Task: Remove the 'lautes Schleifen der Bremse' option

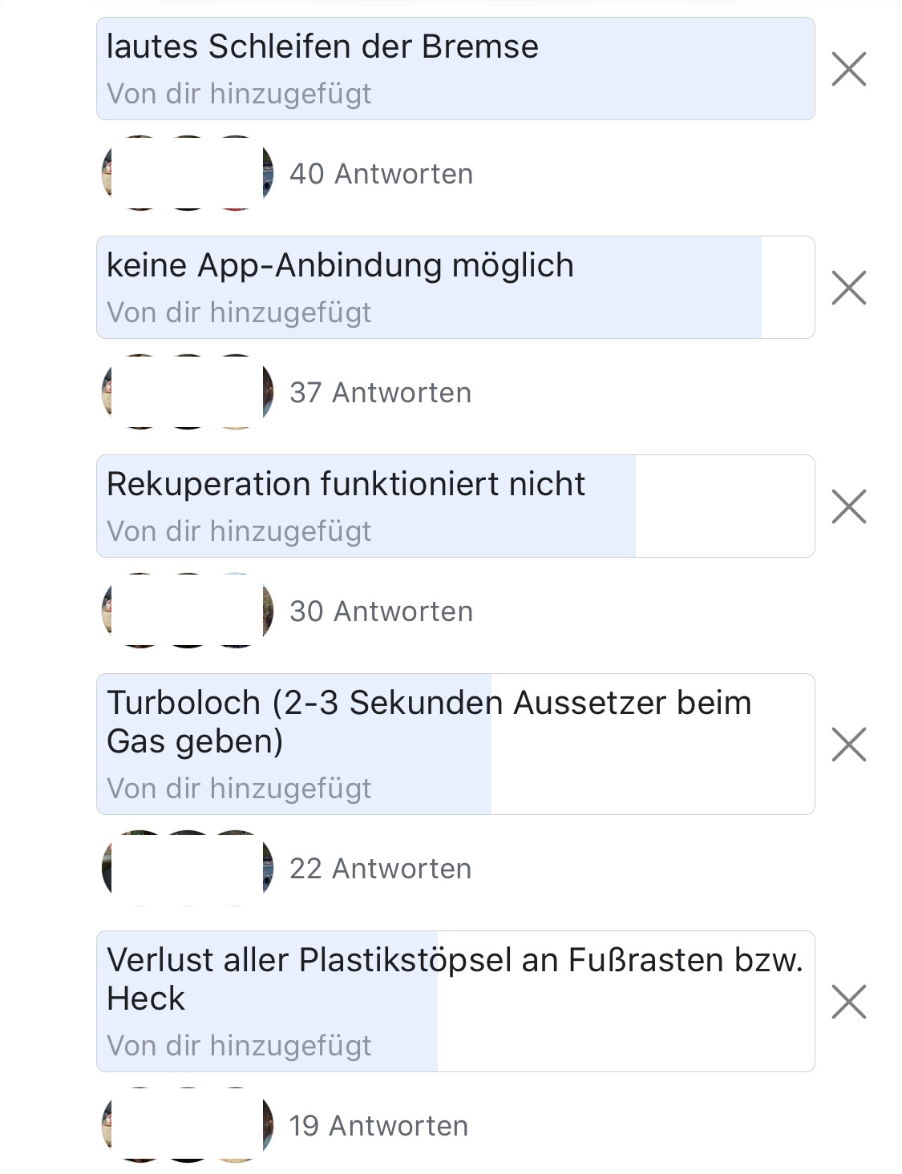Action: tap(849, 69)
